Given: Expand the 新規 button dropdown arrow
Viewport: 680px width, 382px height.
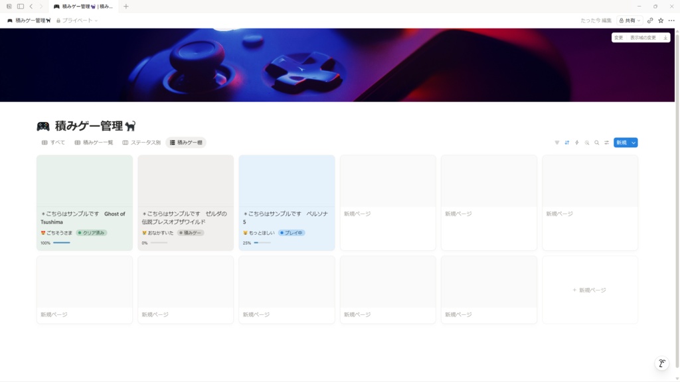Looking at the screenshot, I should pos(634,143).
